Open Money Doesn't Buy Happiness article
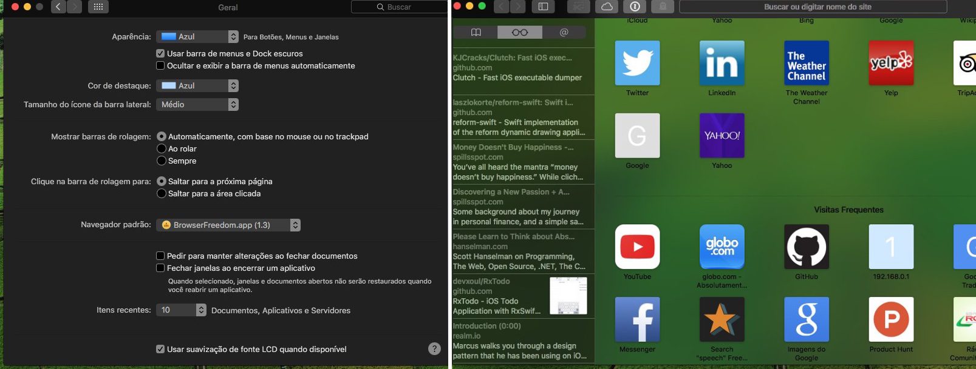This screenshot has width=976, height=369. [x=523, y=162]
